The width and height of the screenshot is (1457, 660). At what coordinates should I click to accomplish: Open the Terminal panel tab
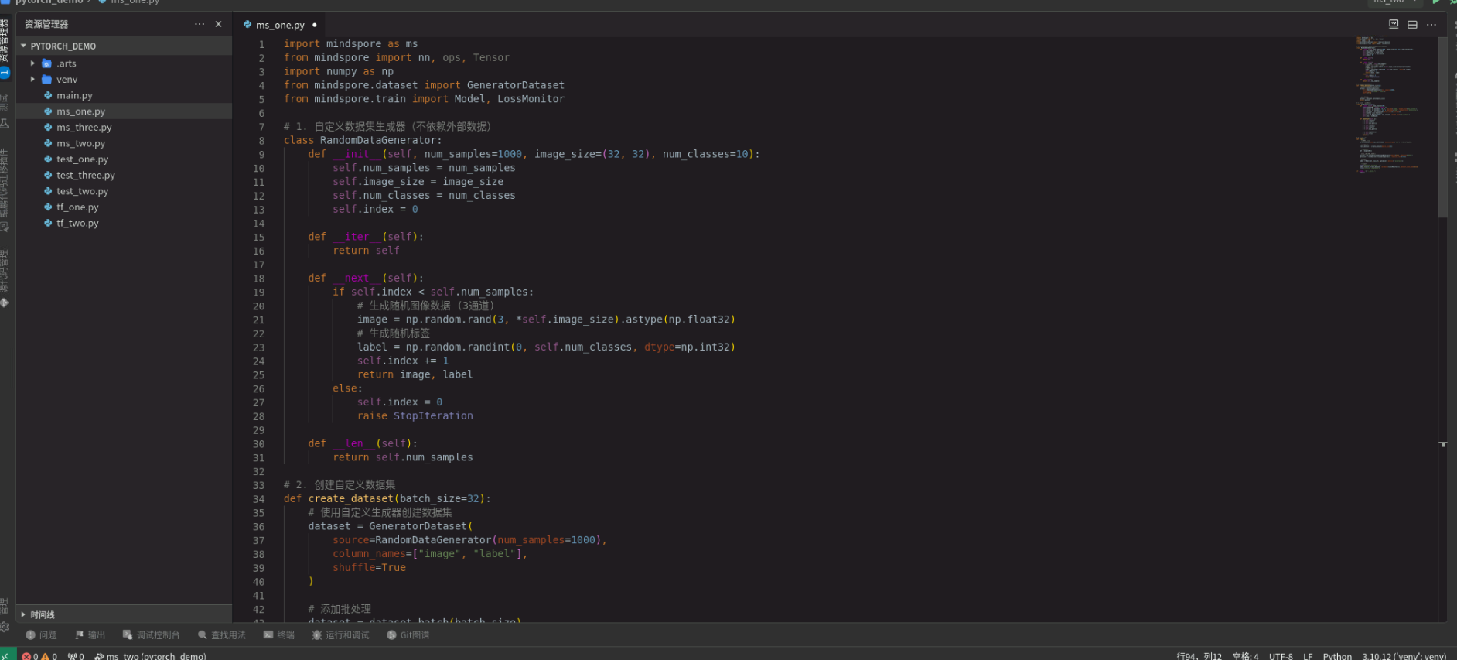(278, 635)
